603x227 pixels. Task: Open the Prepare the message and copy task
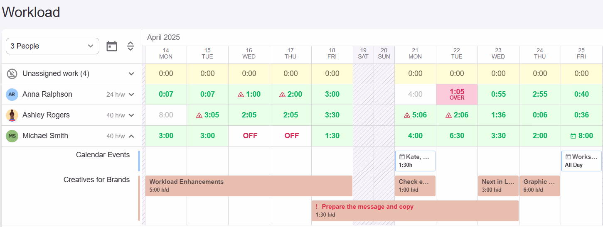[415, 211]
